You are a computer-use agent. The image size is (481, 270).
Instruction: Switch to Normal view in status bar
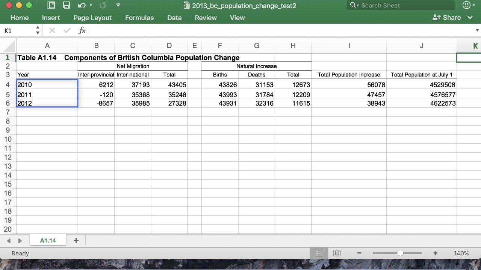tap(319, 253)
